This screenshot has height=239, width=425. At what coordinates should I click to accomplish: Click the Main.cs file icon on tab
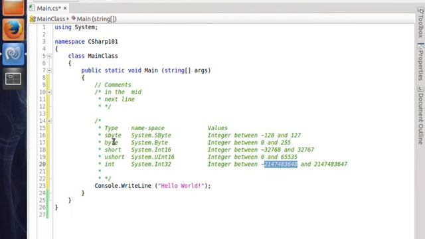pyautogui.click(x=33, y=8)
